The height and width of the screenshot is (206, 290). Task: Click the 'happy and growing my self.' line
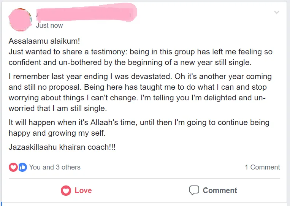point(57,133)
